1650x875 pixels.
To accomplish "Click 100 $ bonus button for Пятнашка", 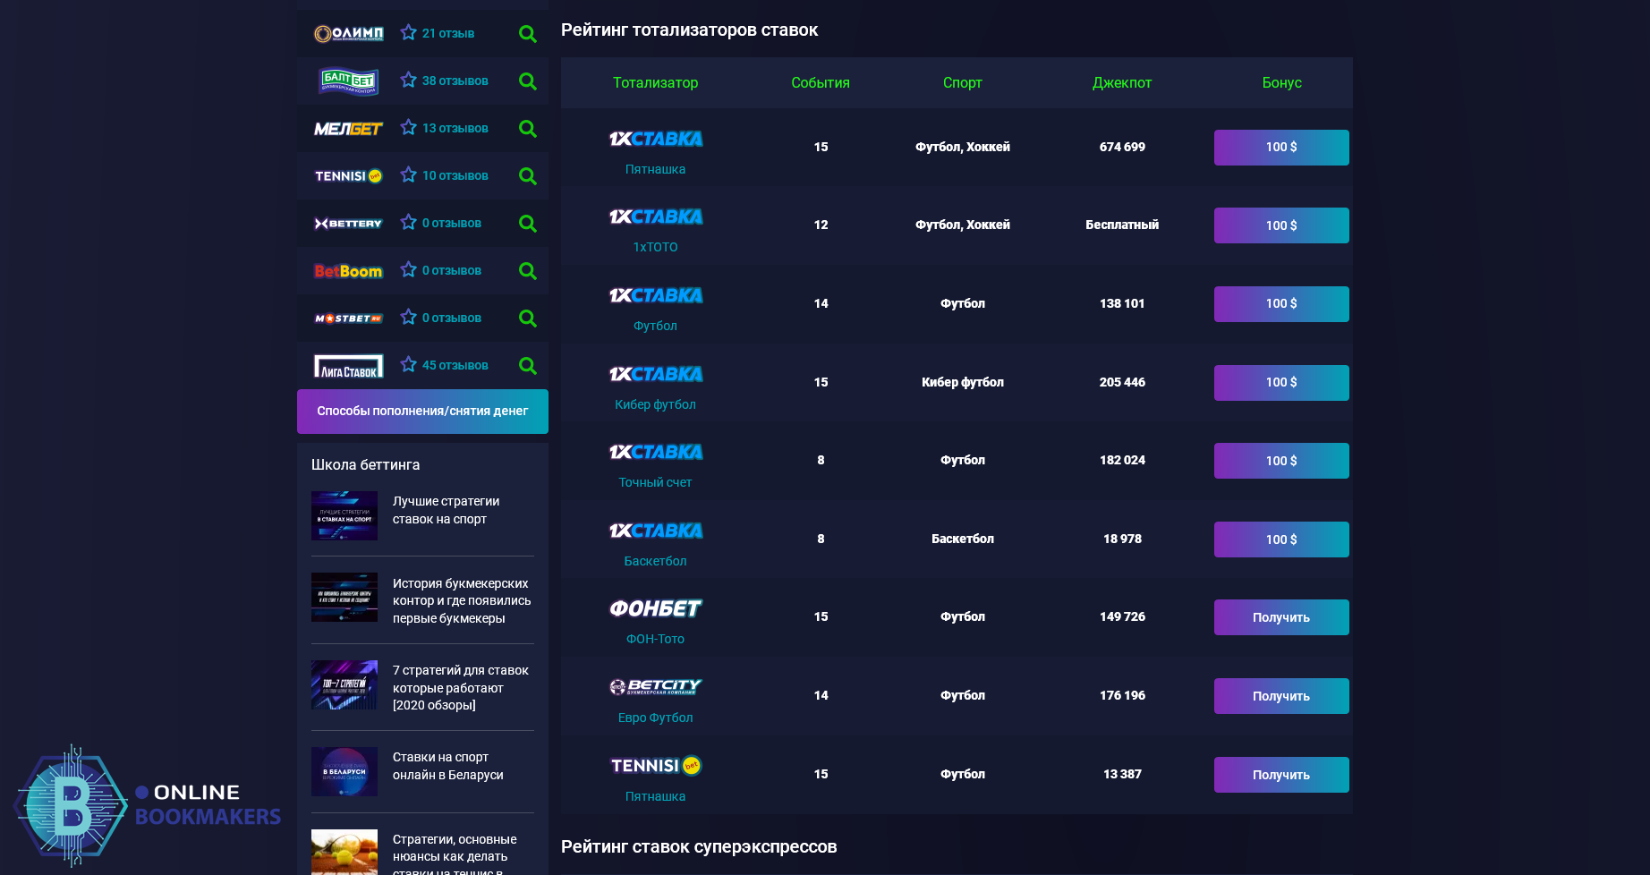I will point(1280,148).
